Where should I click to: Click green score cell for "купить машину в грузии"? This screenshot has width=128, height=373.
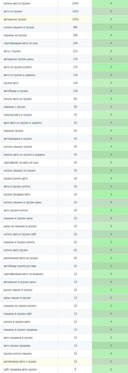(x=111, y=27)
